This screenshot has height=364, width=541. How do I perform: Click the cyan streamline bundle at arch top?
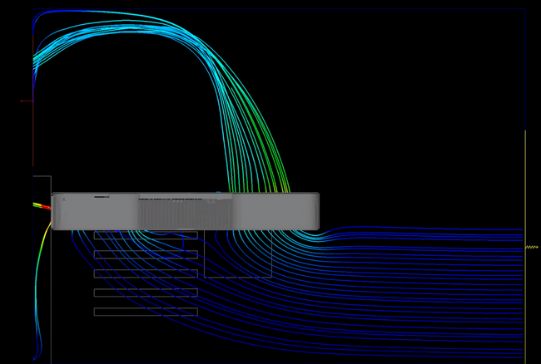[133, 27]
